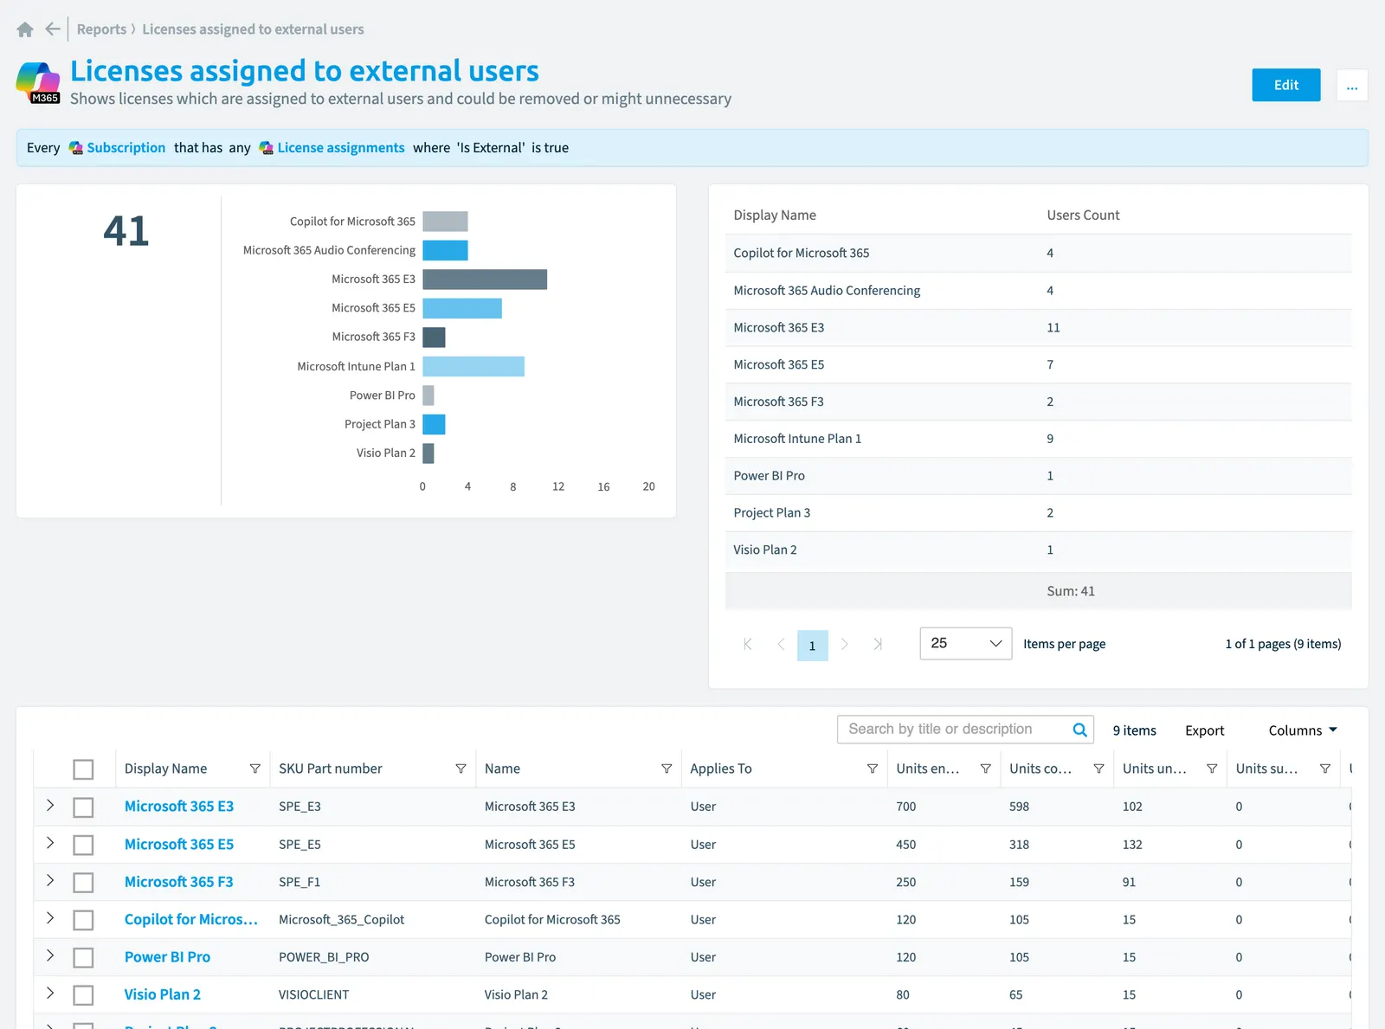Image resolution: width=1385 pixels, height=1029 pixels.
Task: Open filter on Units unassigned column
Action: [x=1212, y=769]
